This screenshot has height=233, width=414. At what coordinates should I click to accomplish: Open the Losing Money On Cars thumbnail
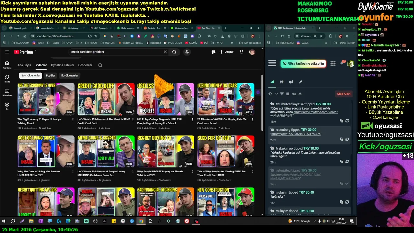pyautogui.click(x=226, y=99)
